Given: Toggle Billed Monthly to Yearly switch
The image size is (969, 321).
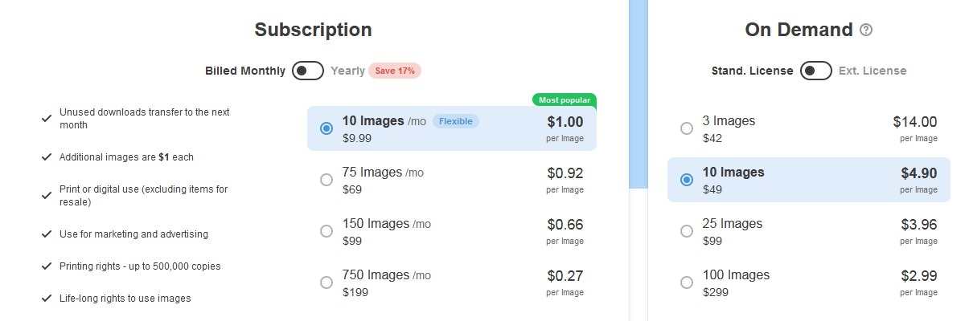Looking at the screenshot, I should point(308,71).
